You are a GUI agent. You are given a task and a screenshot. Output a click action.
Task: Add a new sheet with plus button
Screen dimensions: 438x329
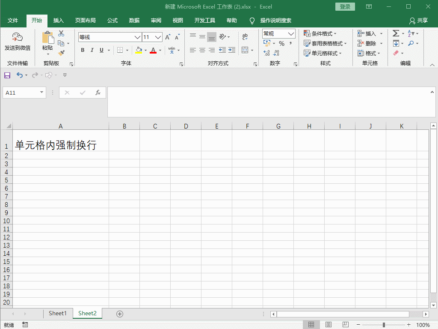click(x=120, y=314)
